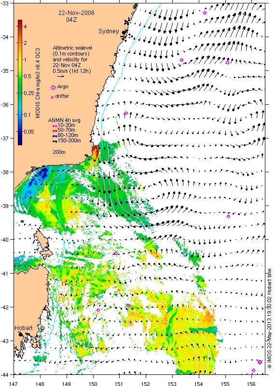Click longitude axis label '147'

pyautogui.click(x=14, y=384)
